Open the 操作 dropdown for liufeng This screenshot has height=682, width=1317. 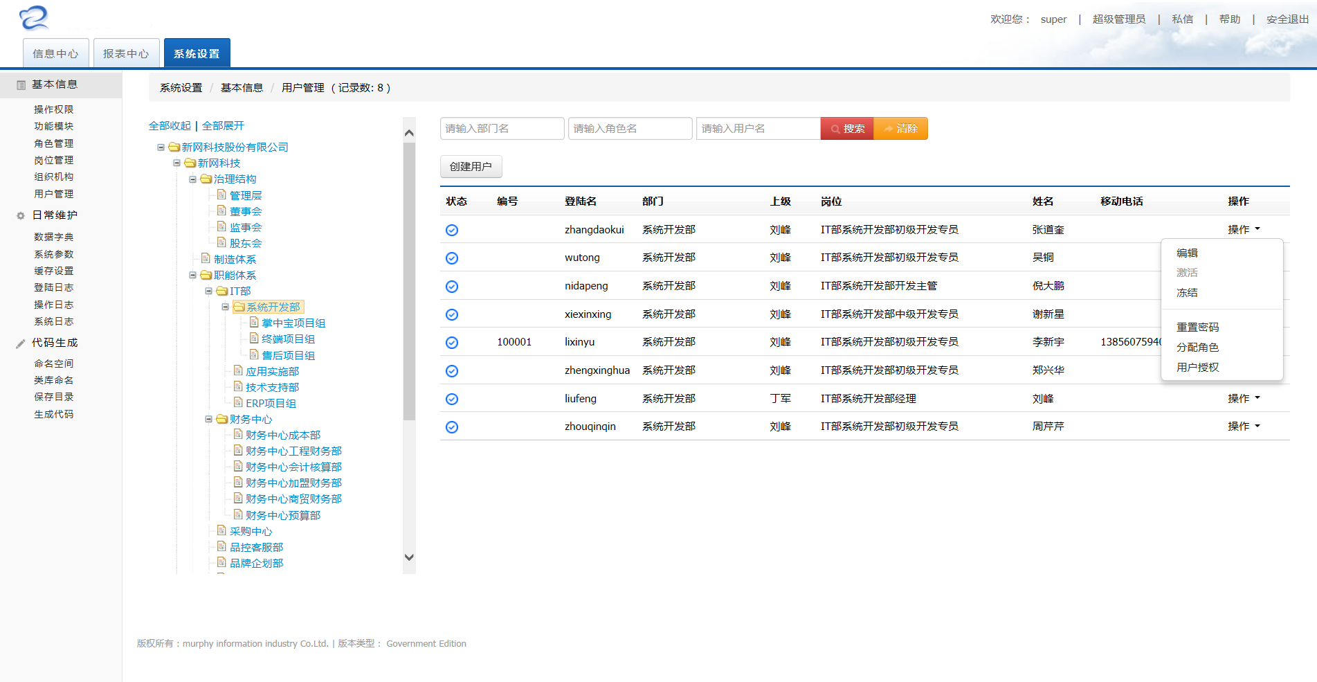click(1244, 398)
